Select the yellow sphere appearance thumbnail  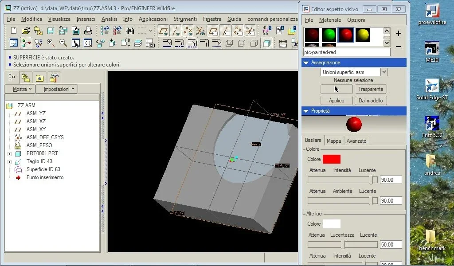[x=363, y=35]
